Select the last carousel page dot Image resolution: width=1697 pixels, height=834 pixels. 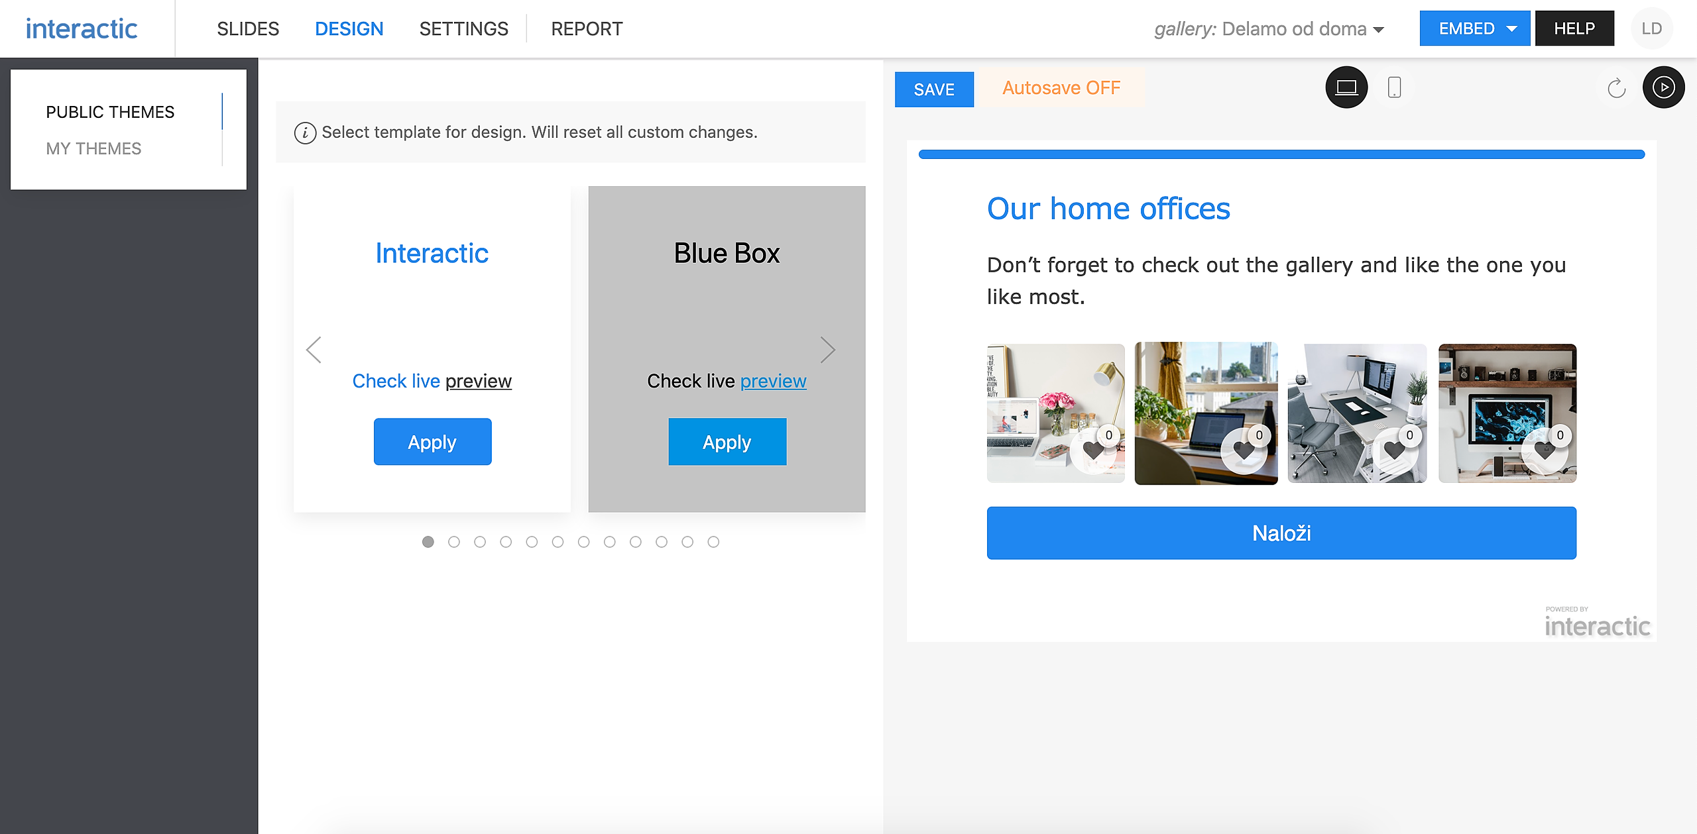tap(713, 542)
